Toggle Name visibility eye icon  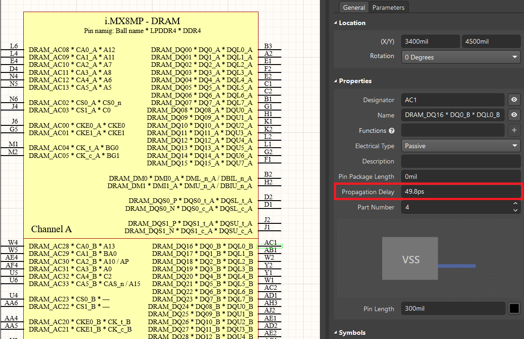point(514,115)
